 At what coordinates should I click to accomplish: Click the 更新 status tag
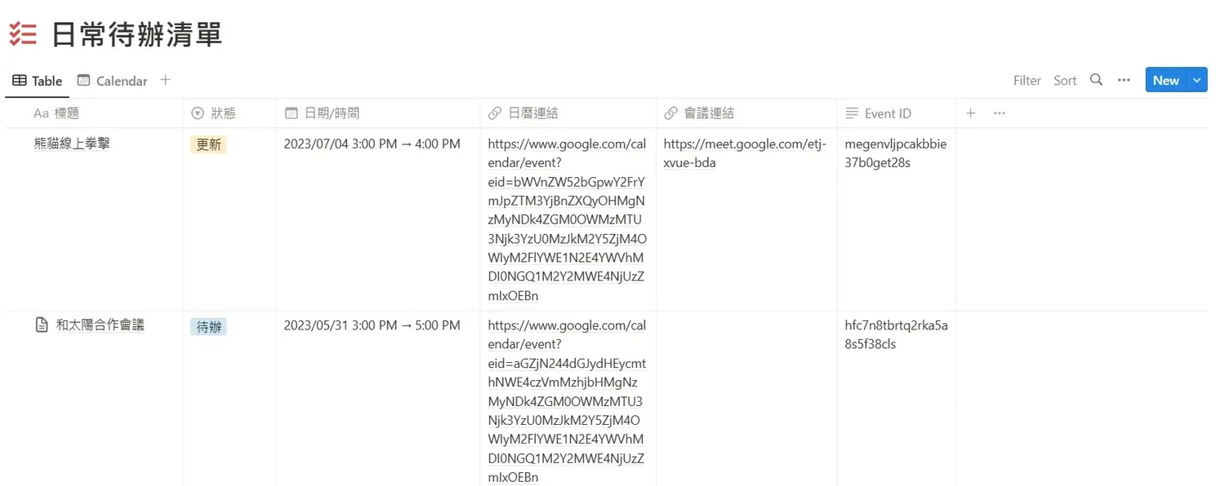pos(208,145)
